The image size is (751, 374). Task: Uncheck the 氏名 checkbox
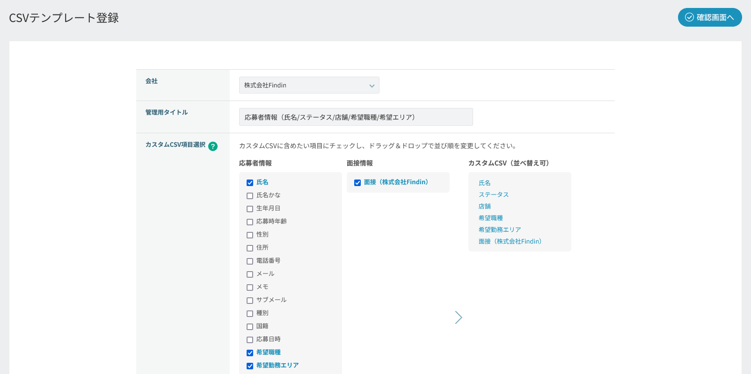click(x=250, y=183)
